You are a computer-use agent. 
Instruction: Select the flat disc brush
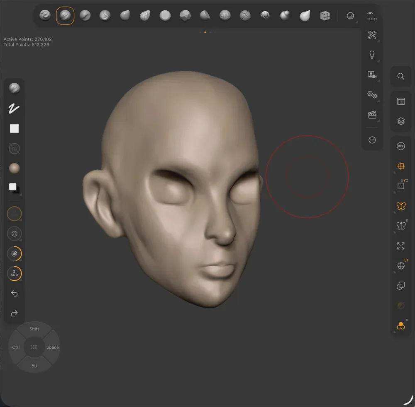tap(165, 16)
